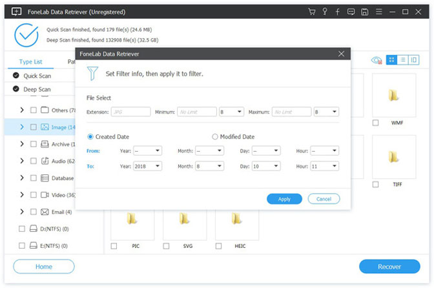Click the Audio category icon
The width and height of the screenshot is (434, 288).
coord(45,161)
